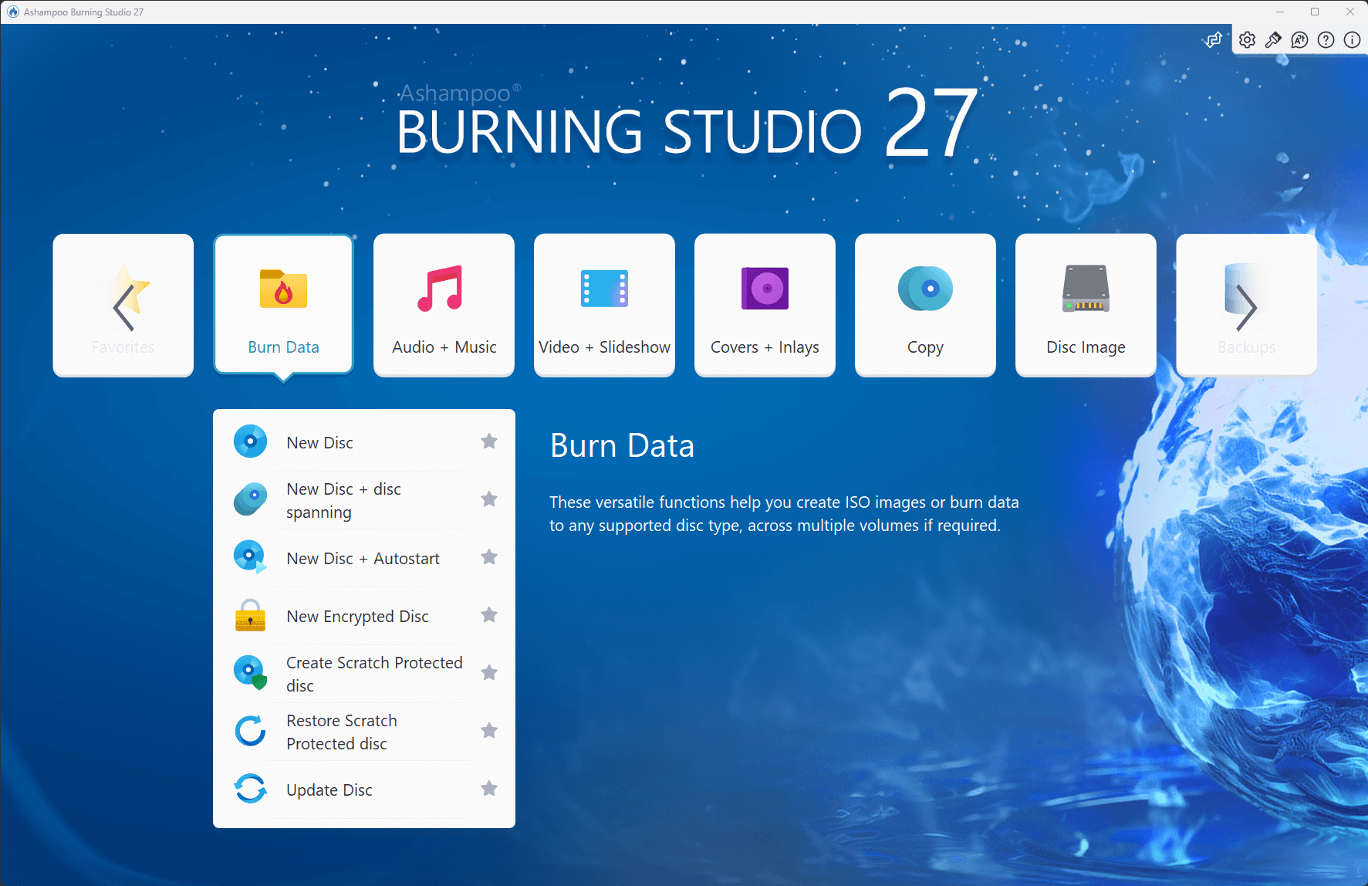Navigate left using the Favorites arrow
This screenshot has width=1368, height=886.
(x=123, y=305)
